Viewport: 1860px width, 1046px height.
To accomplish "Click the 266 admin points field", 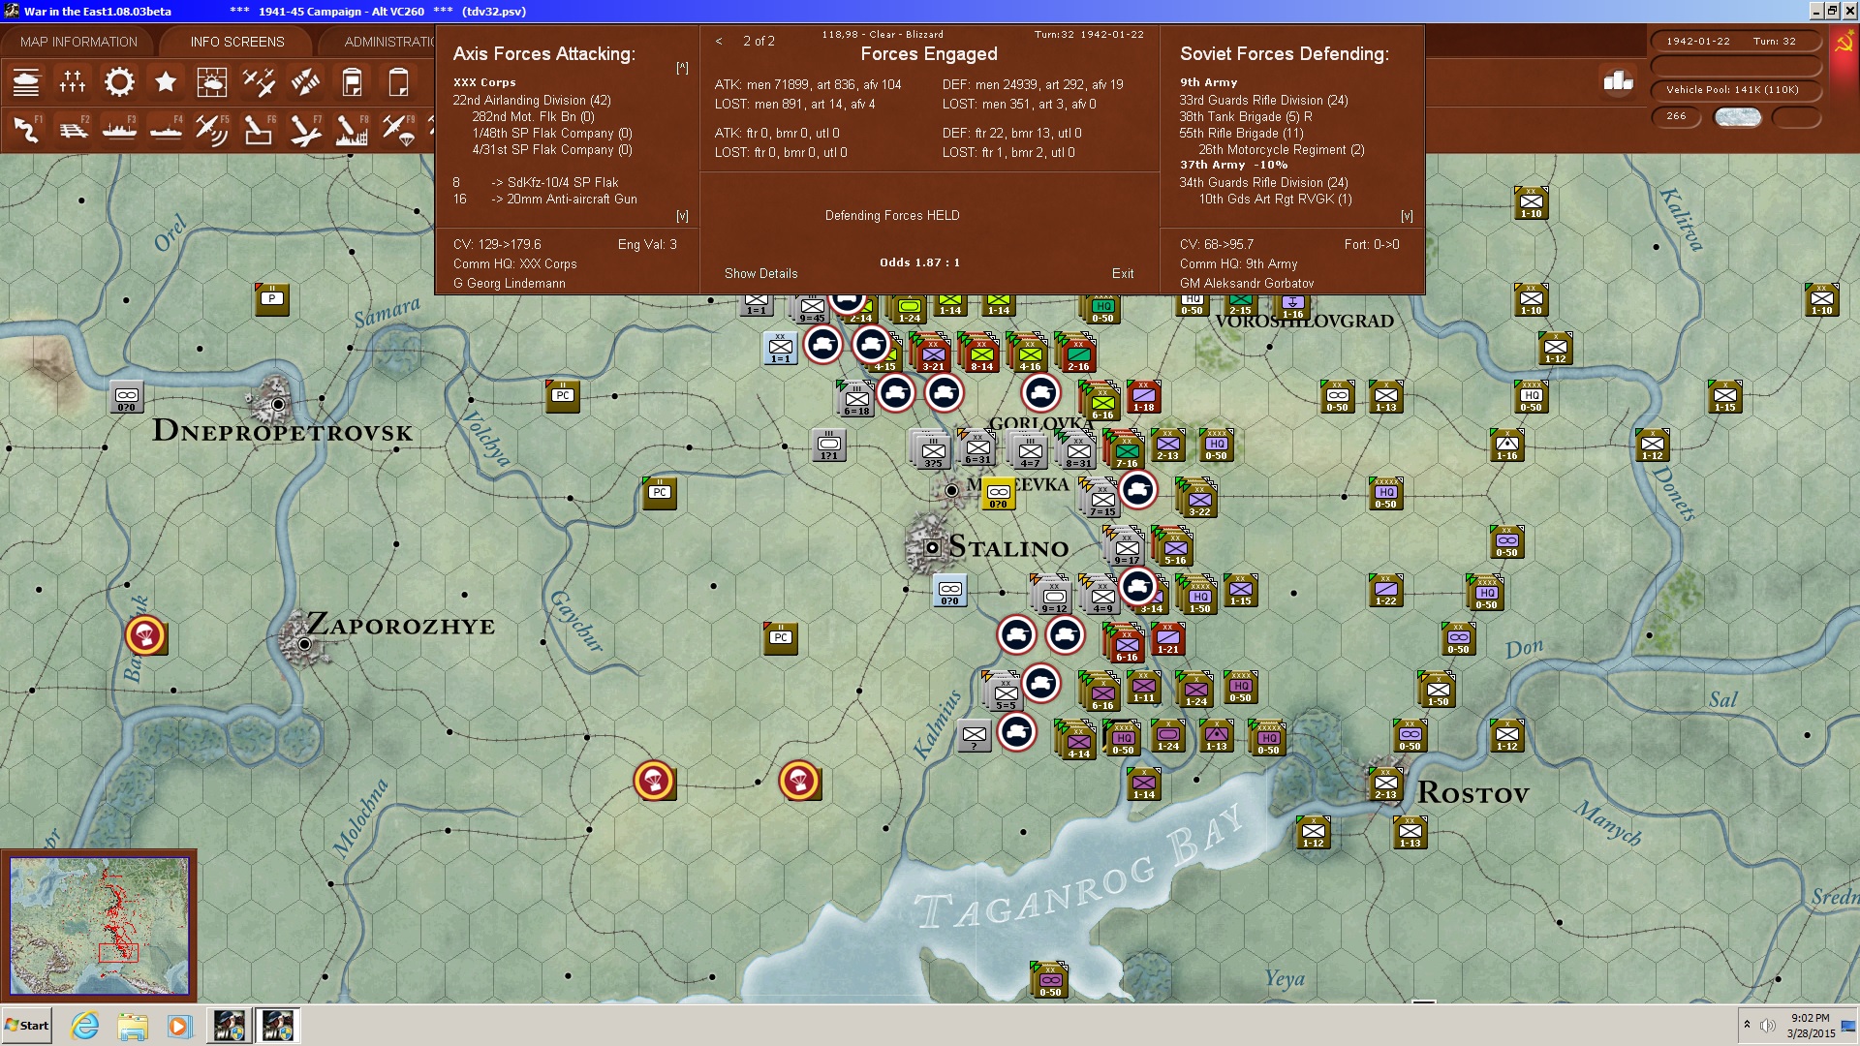I will (1676, 116).
